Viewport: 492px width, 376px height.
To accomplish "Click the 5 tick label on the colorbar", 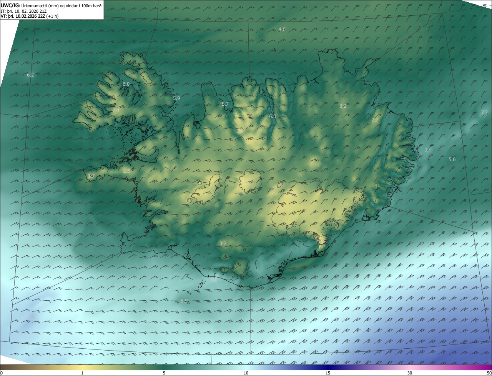I will [164, 373].
